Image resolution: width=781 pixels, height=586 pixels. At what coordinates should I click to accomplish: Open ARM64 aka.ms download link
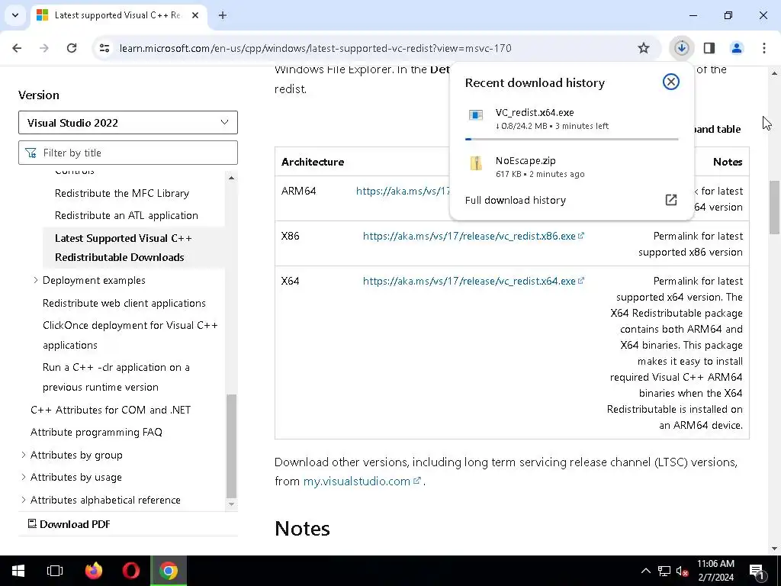pyautogui.click(x=403, y=191)
